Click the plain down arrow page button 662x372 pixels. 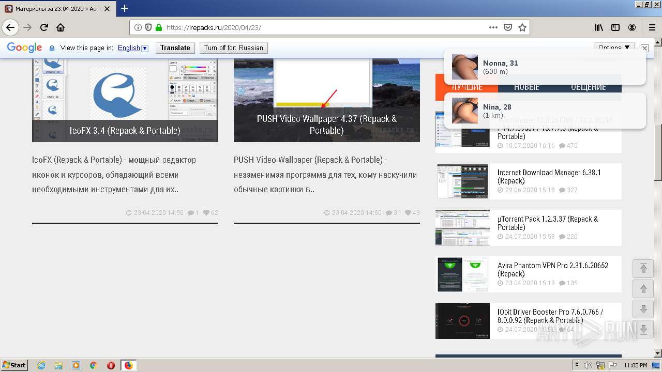pos(643,309)
